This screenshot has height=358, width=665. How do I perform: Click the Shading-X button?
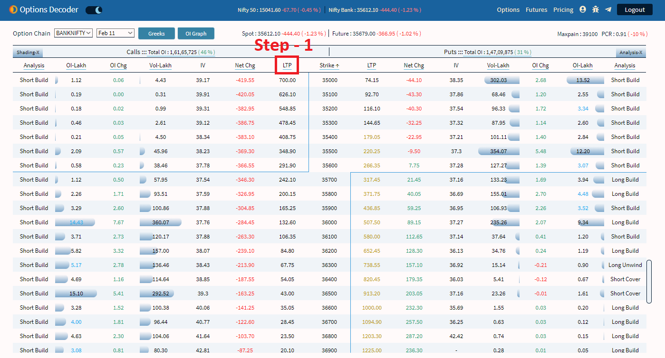tap(28, 53)
